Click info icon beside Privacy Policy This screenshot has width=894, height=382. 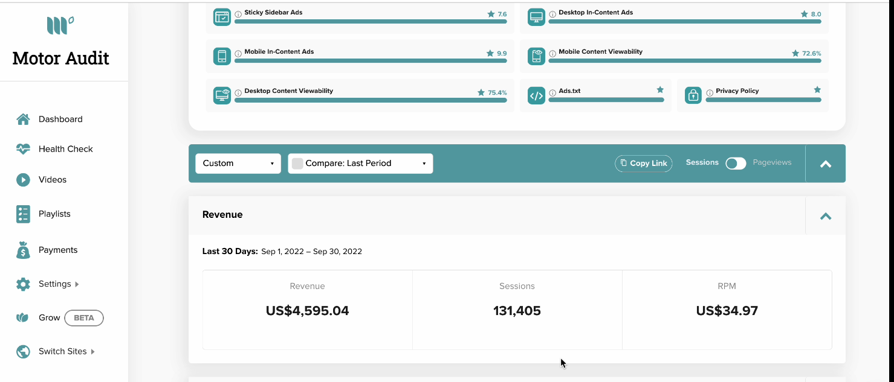[x=710, y=92]
